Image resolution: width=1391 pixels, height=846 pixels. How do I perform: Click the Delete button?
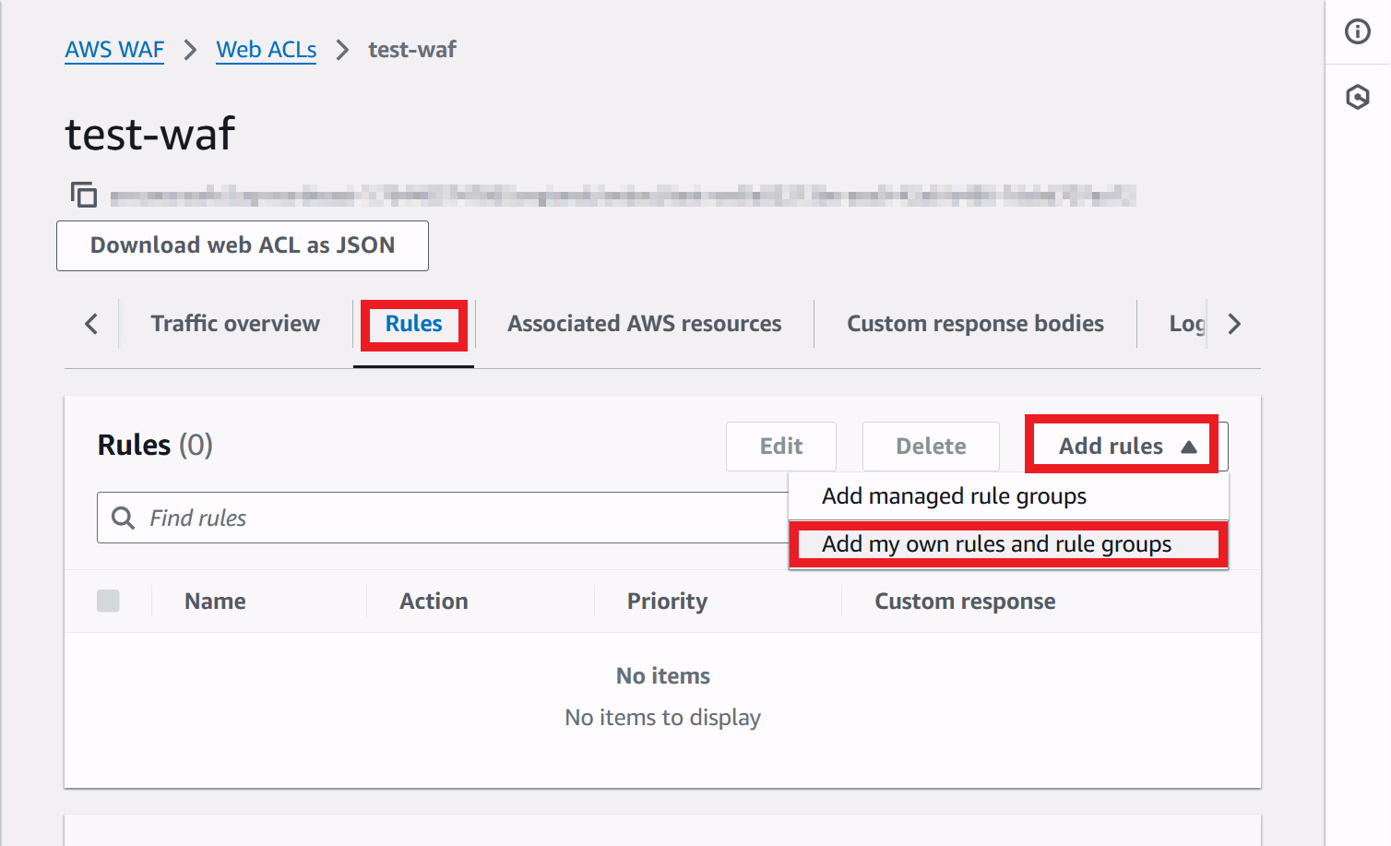(931, 447)
